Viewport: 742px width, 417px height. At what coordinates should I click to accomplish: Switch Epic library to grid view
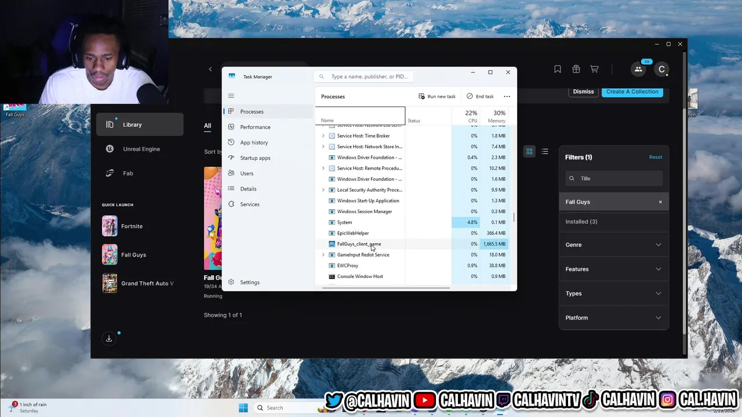coord(529,152)
